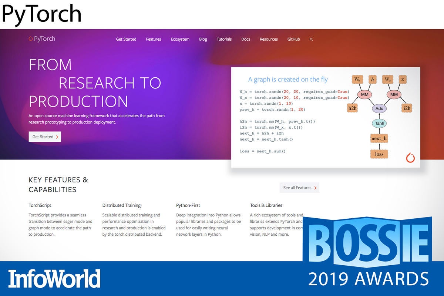The height and width of the screenshot is (296, 444).
Task: Open the Blog page link
Action: [x=203, y=39]
